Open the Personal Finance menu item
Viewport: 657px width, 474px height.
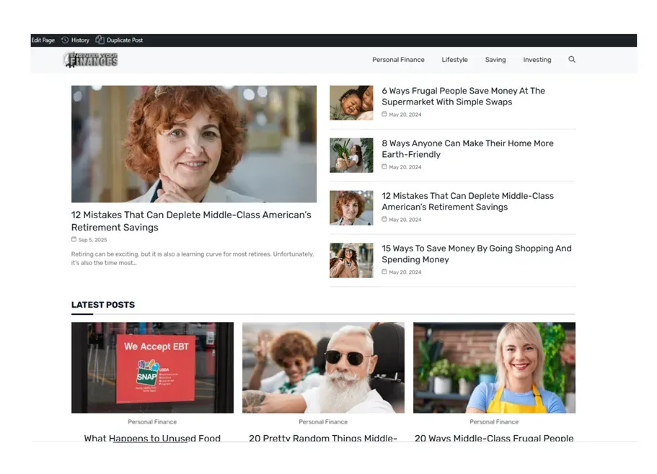point(398,60)
